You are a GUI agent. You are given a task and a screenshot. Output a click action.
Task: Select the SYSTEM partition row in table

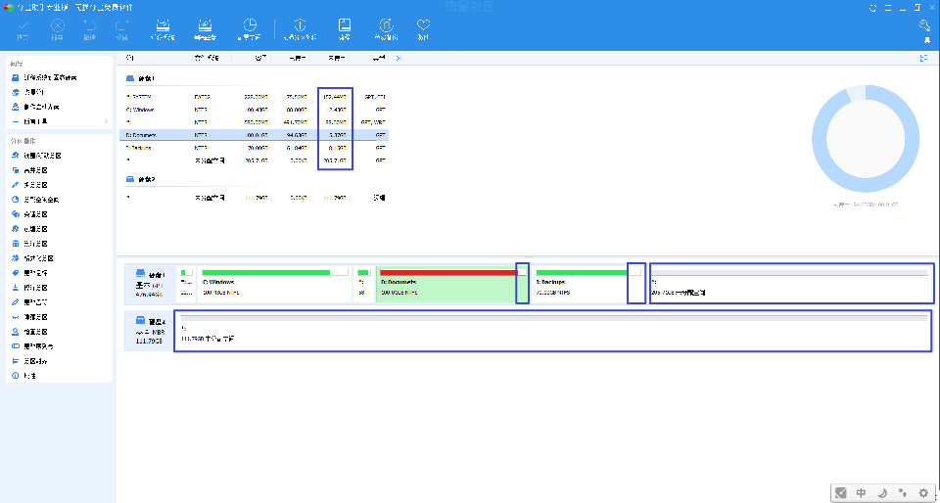click(255, 97)
